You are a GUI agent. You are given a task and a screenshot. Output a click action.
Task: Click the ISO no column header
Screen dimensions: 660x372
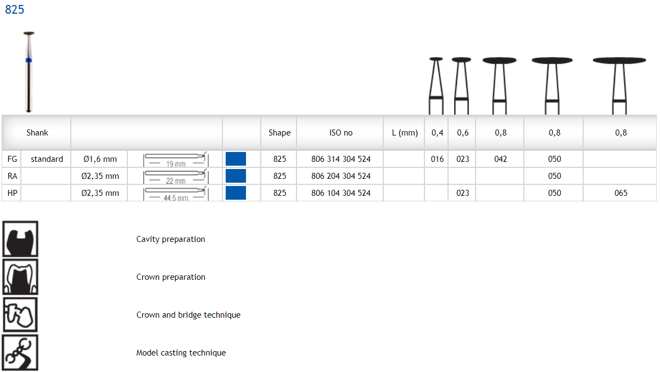pos(340,133)
